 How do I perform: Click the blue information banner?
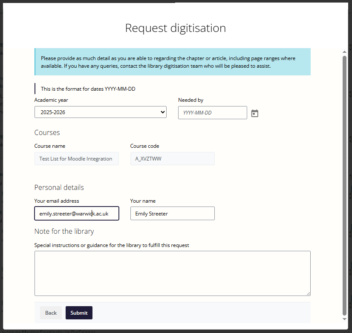[172, 62]
